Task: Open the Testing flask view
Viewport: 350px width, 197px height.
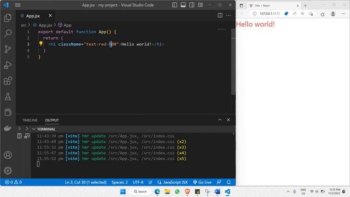Action: 8,96
